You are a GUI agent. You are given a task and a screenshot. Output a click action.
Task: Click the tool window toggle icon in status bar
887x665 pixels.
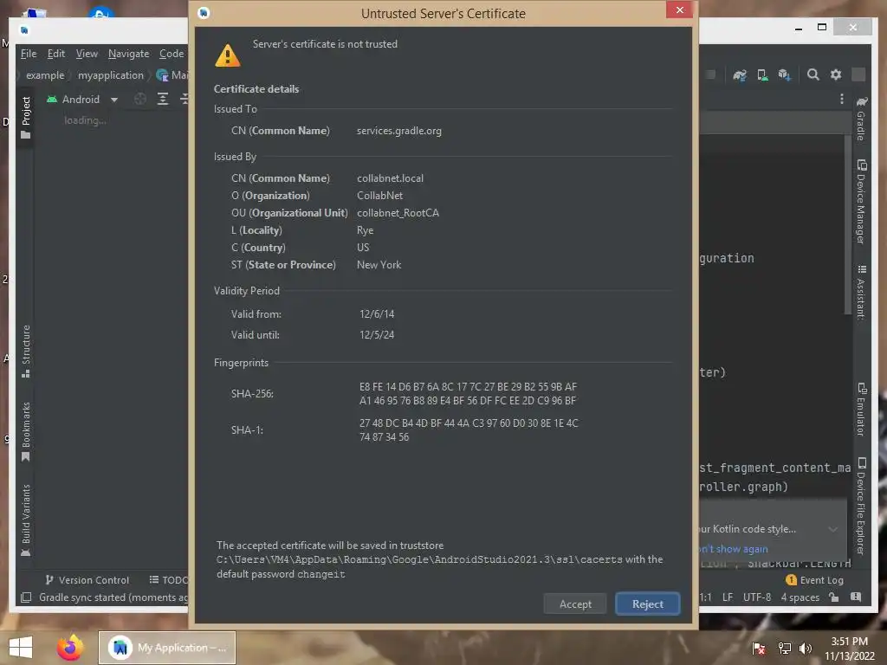click(x=26, y=597)
